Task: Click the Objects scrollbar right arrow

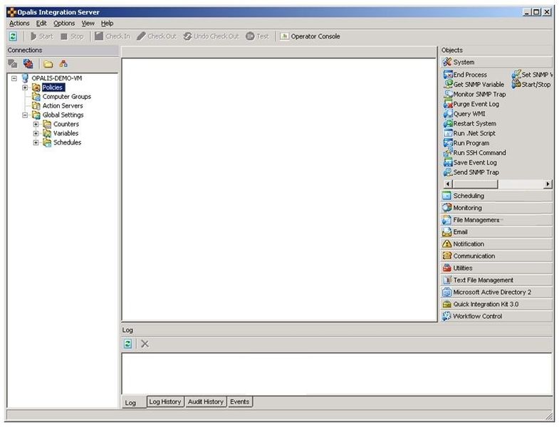Action: click(548, 184)
